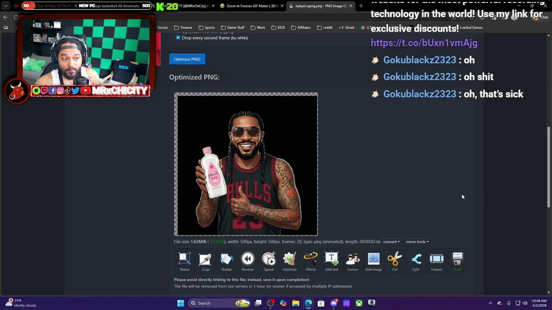Open the reddit bookmarks folder
The height and width of the screenshot is (310, 552).
pos(325,28)
